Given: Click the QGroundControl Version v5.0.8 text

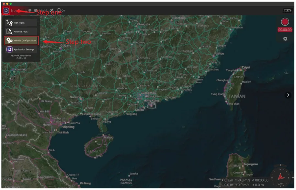Looking at the screenshot, I should point(21,57).
